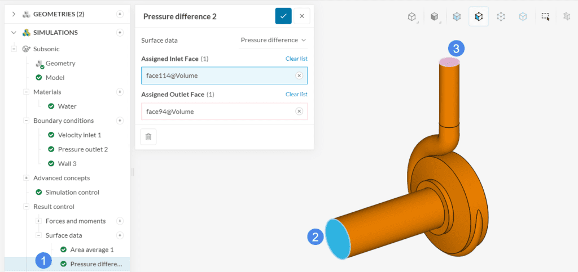Collapse the Subsonic simulation tree
This screenshot has width=578, height=272.
click(14, 48)
